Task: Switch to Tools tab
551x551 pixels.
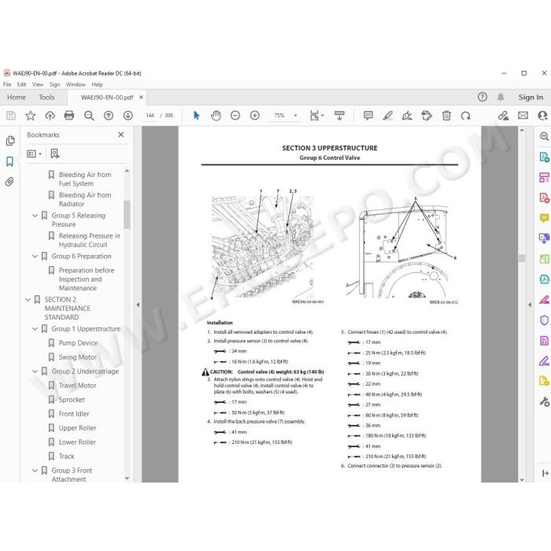Action: tap(46, 98)
